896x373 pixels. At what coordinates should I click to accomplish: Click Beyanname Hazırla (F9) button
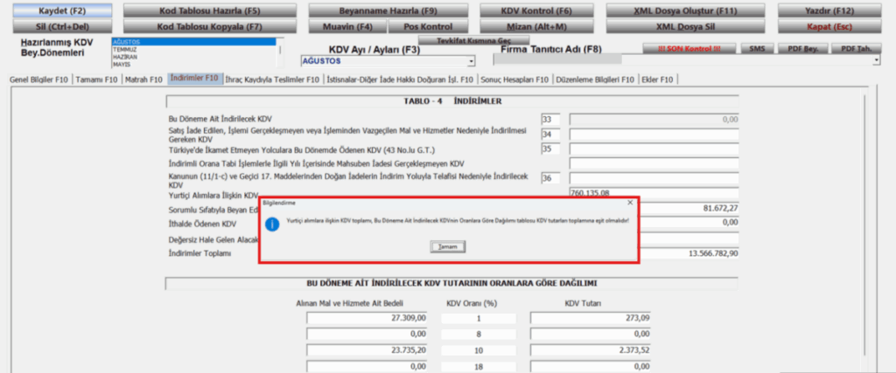pos(388,10)
